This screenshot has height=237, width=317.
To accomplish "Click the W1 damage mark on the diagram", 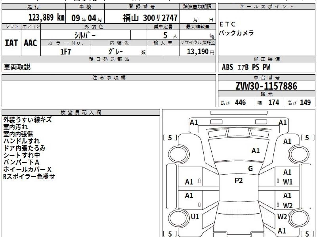I will tap(287, 182).
